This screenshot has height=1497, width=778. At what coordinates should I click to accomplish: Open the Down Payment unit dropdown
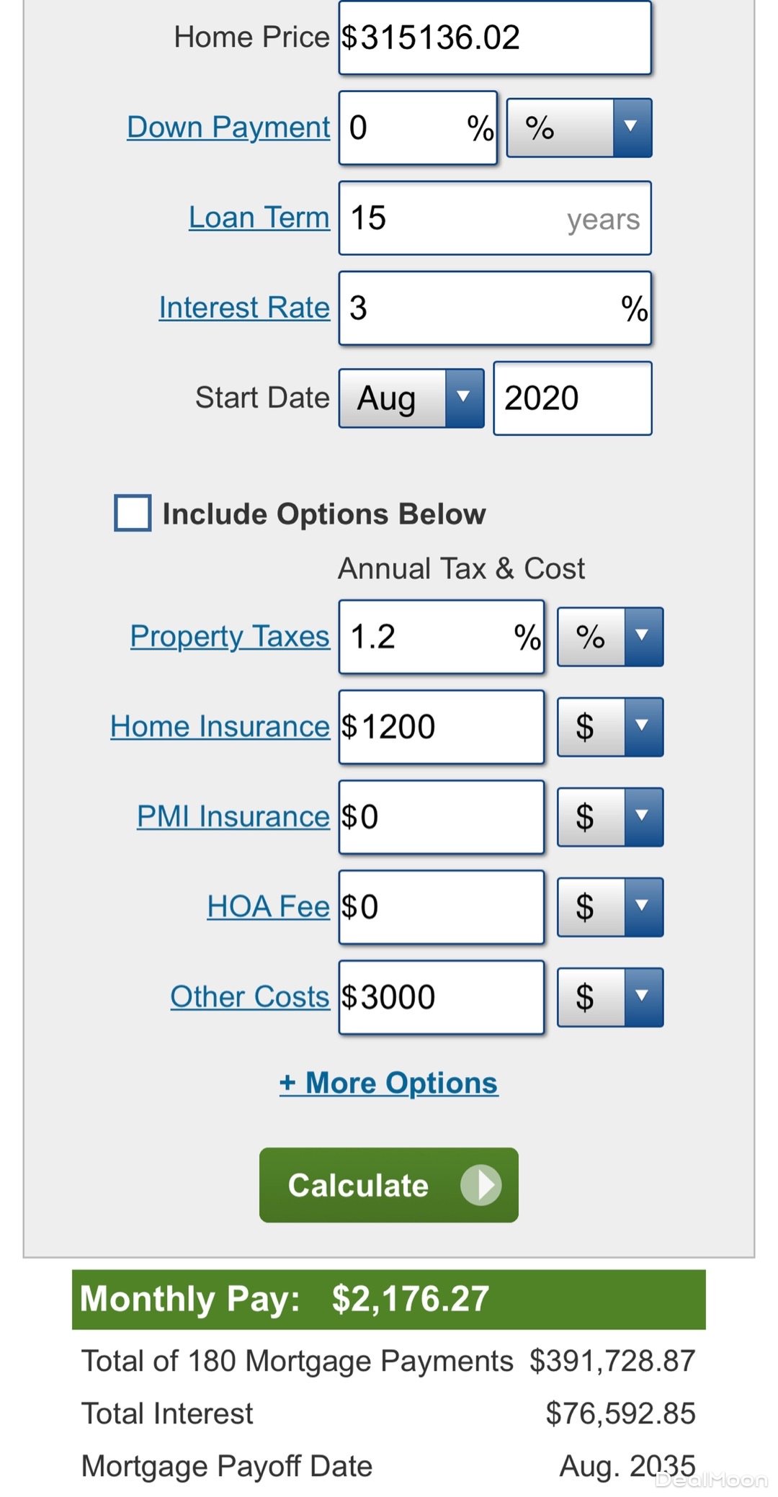(579, 128)
